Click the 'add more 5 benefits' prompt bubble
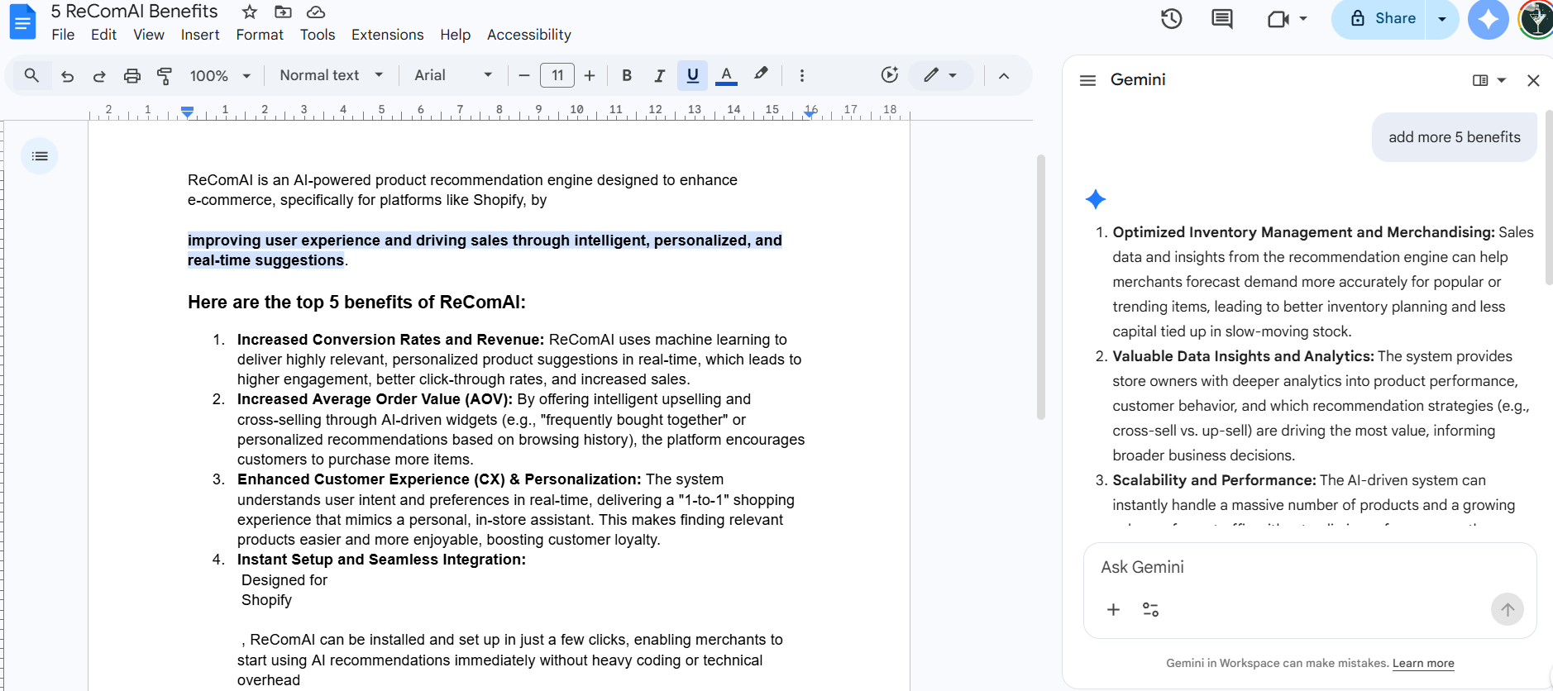The height and width of the screenshot is (691, 1553). pyautogui.click(x=1455, y=137)
